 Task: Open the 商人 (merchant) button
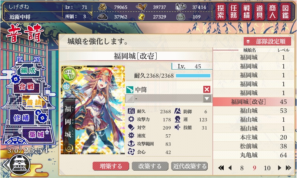pos(273,12)
